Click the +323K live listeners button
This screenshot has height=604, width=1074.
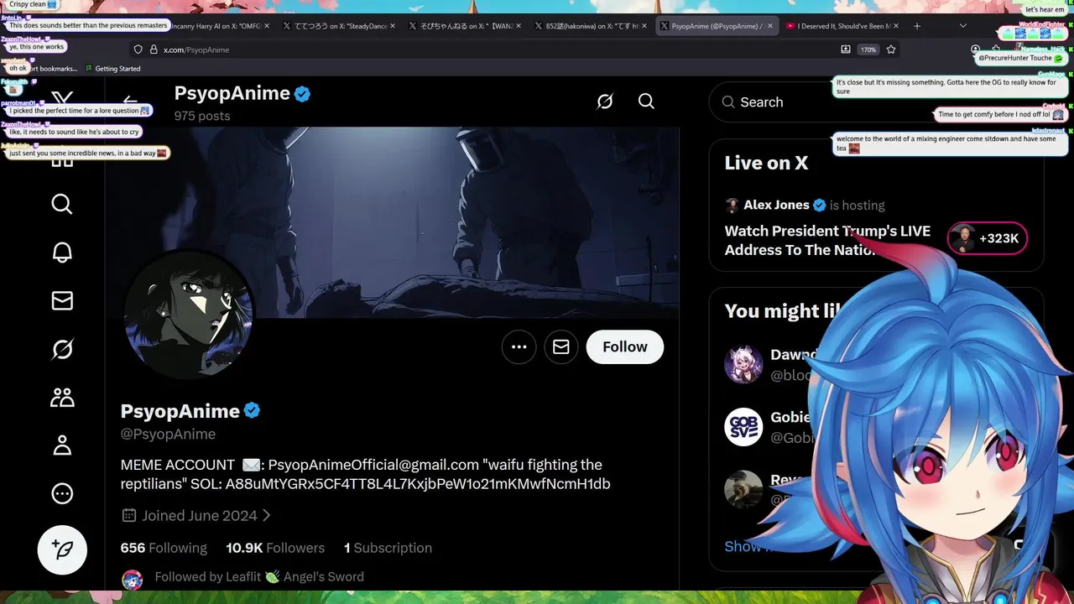pos(987,238)
